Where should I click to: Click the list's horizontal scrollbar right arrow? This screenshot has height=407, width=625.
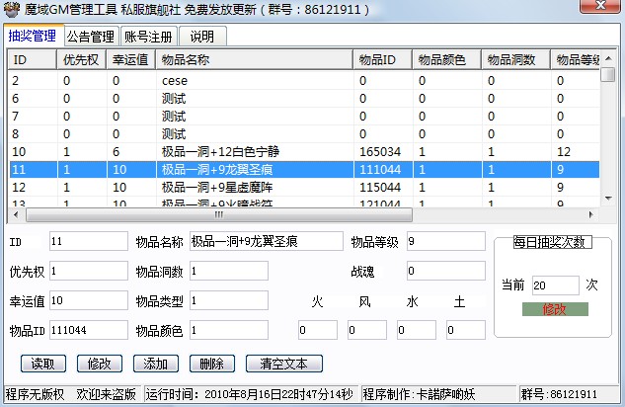click(592, 214)
